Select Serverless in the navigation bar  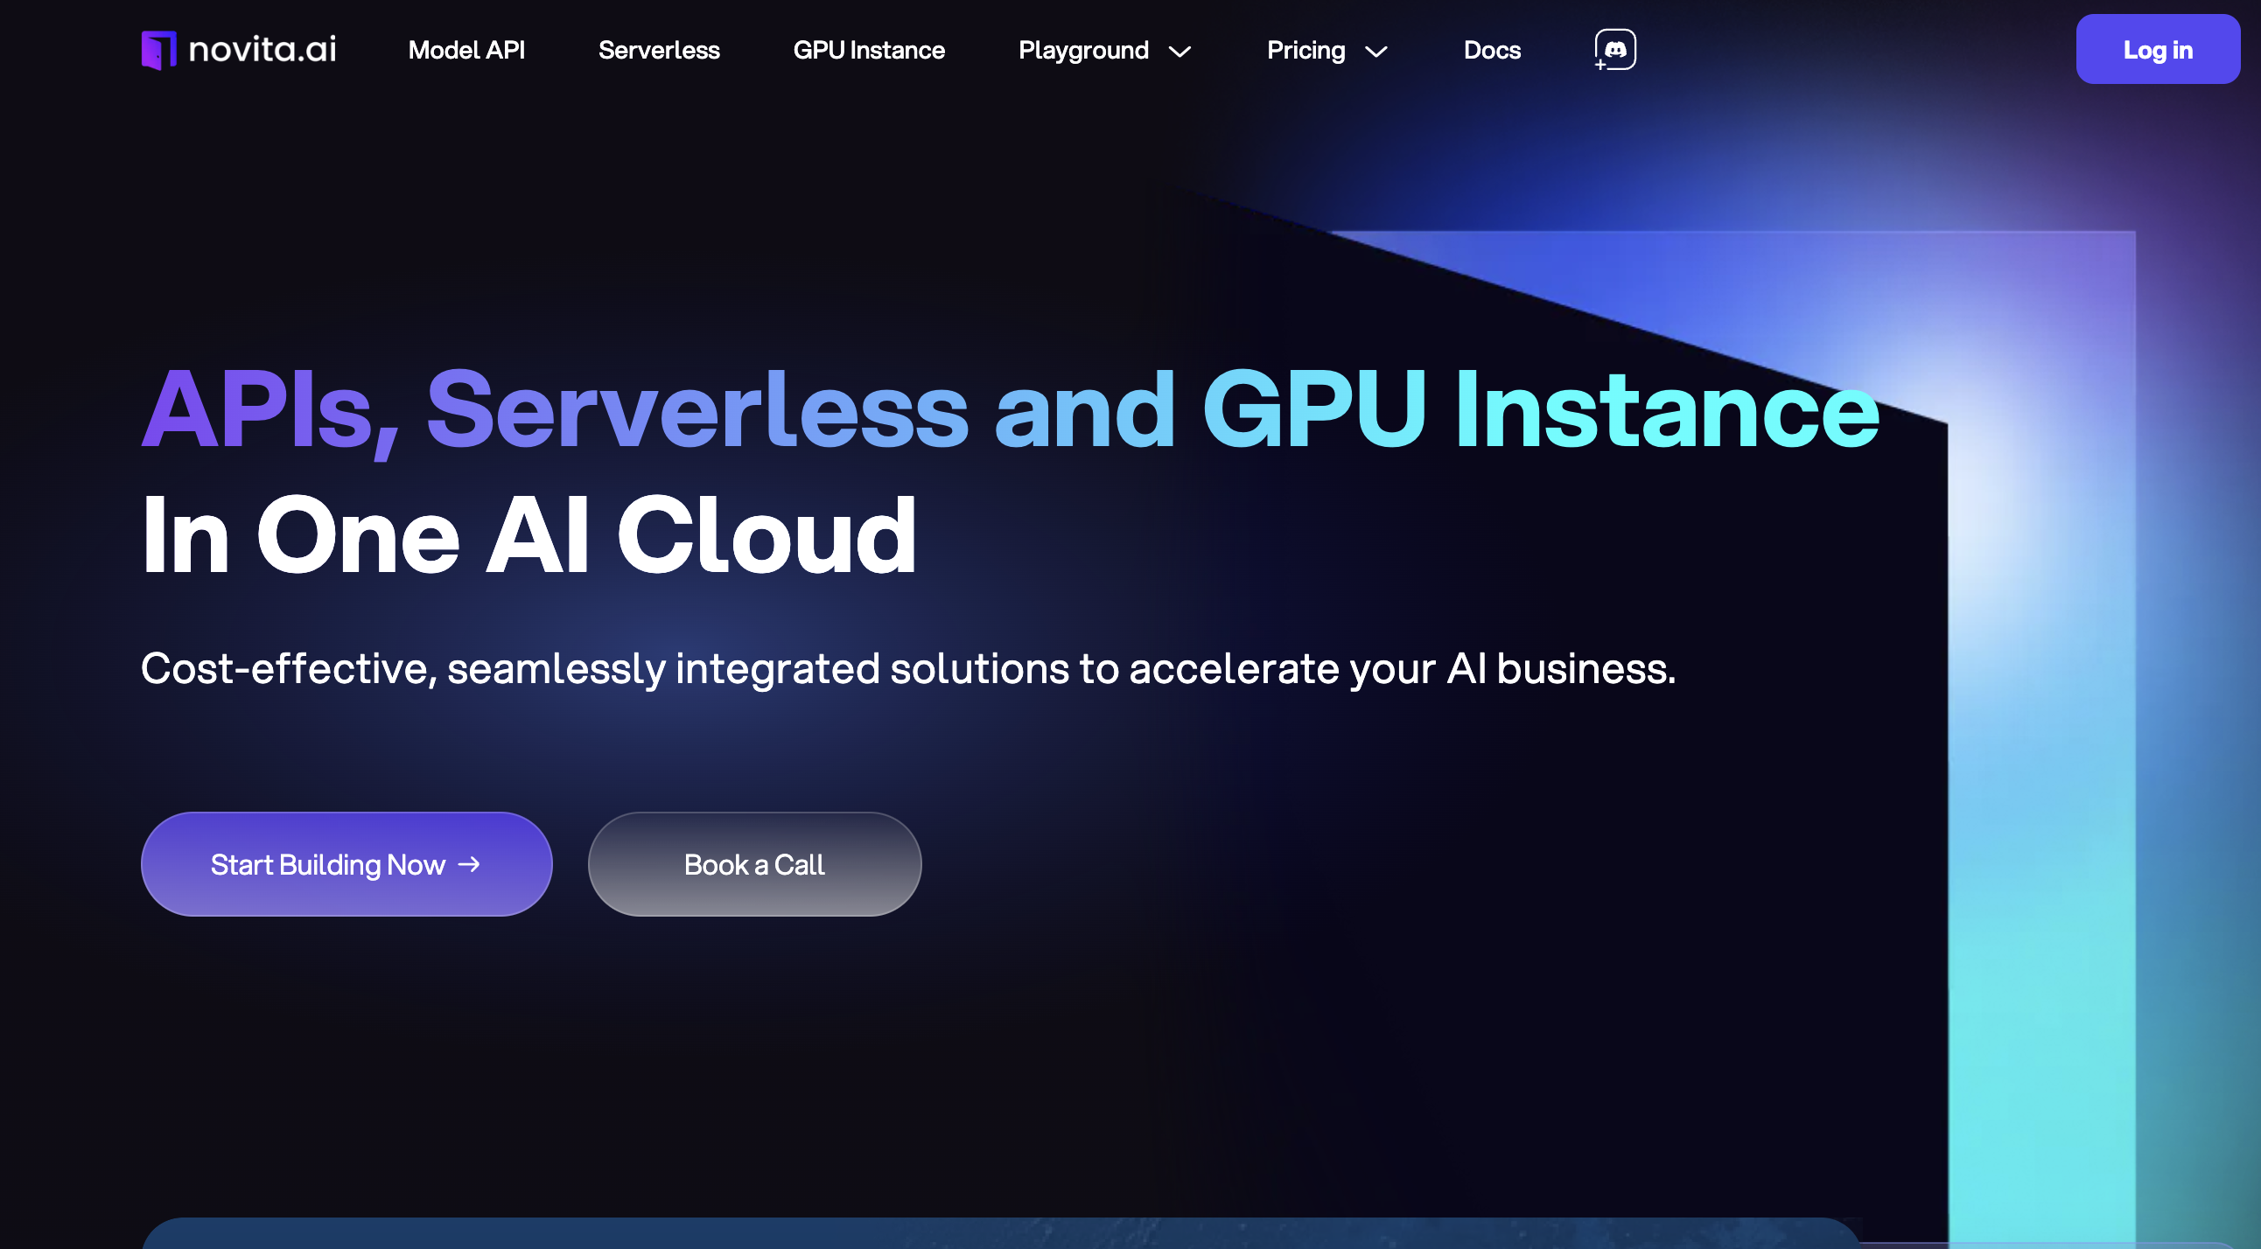658,50
